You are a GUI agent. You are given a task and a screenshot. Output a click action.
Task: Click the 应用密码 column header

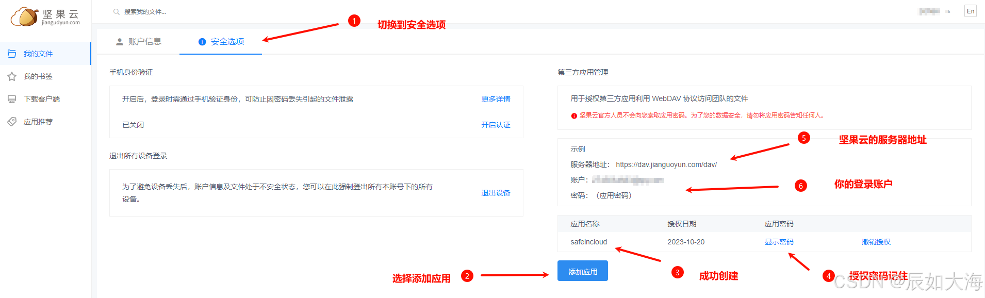pos(779,224)
